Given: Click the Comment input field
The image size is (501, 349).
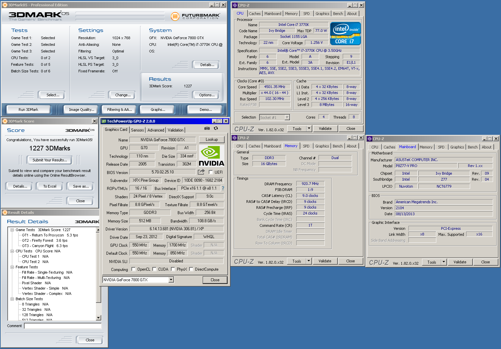Looking at the screenshot, I should (63, 326).
